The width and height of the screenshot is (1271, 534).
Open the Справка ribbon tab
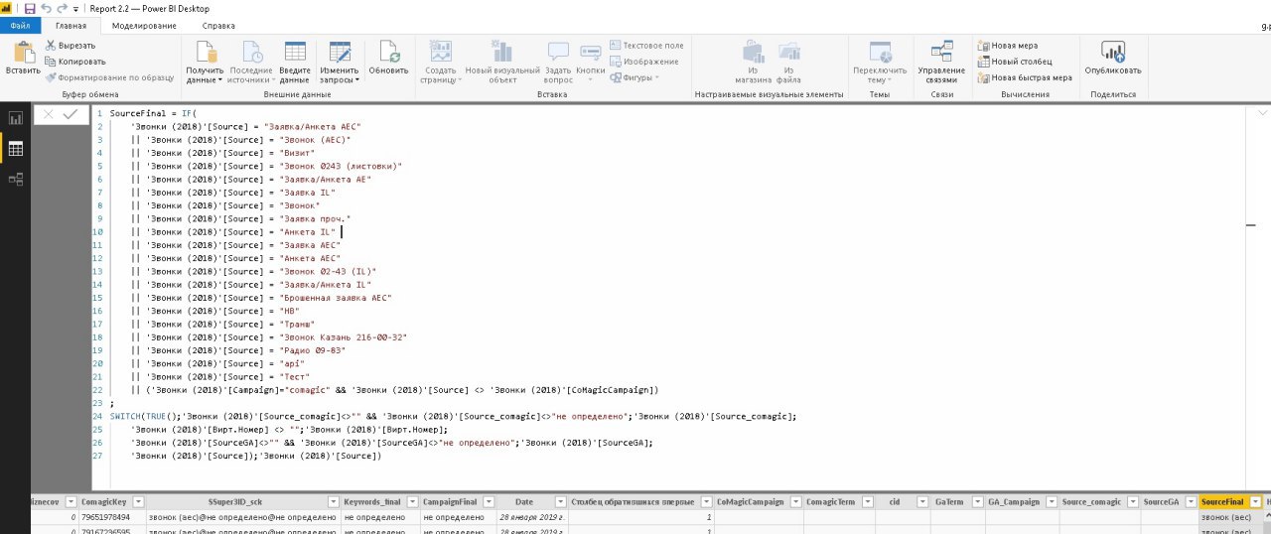click(218, 26)
